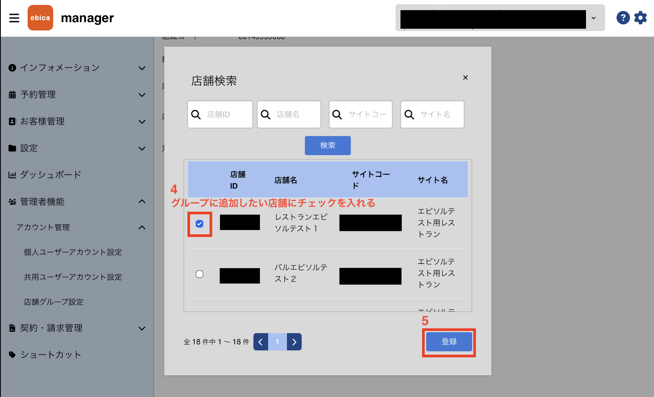
Task: Collapse the アカウント管理 submenu chevron
Action: coord(142,228)
